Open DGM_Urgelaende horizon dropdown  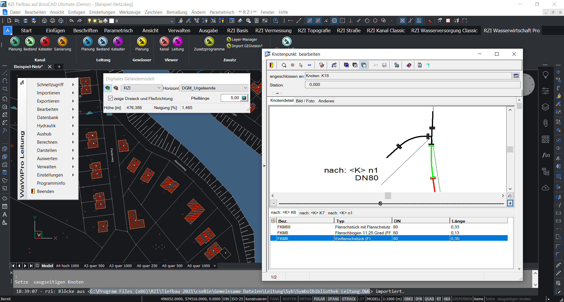tap(214, 88)
